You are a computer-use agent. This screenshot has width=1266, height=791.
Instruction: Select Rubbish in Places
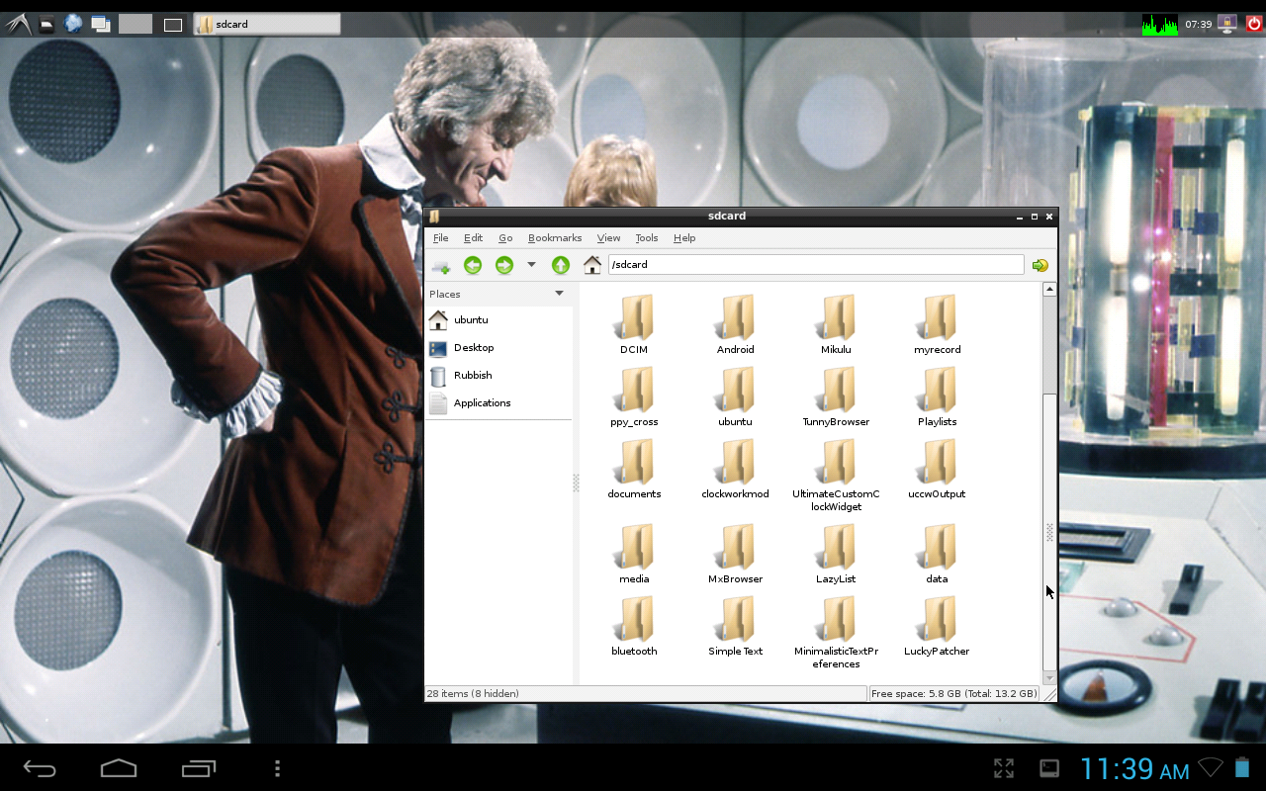tap(498, 376)
